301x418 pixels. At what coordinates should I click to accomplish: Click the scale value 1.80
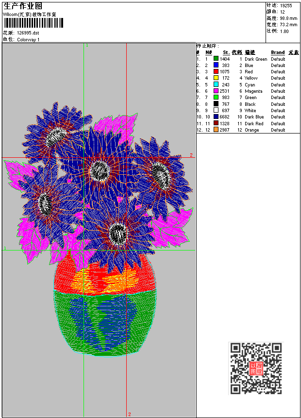click(284, 31)
